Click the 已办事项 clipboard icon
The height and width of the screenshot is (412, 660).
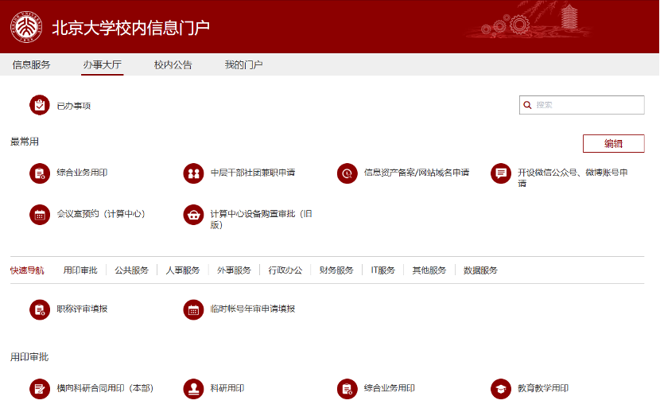point(39,105)
